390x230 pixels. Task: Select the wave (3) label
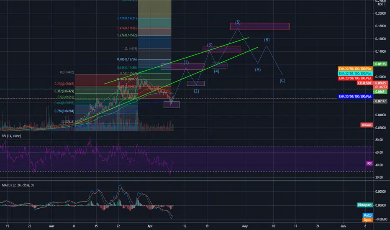[x=210, y=45]
